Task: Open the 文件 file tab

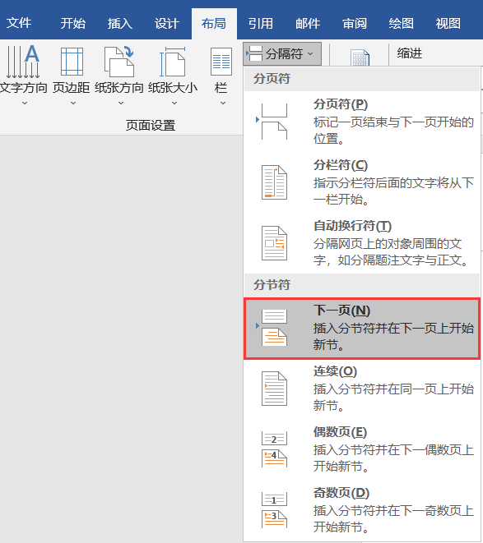Action: click(19, 23)
